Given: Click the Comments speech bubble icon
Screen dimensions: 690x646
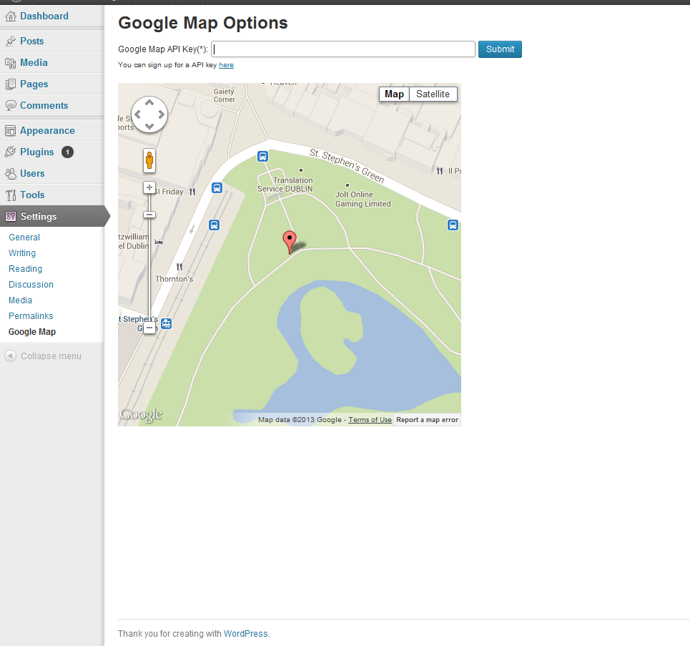Looking at the screenshot, I should point(11,106).
